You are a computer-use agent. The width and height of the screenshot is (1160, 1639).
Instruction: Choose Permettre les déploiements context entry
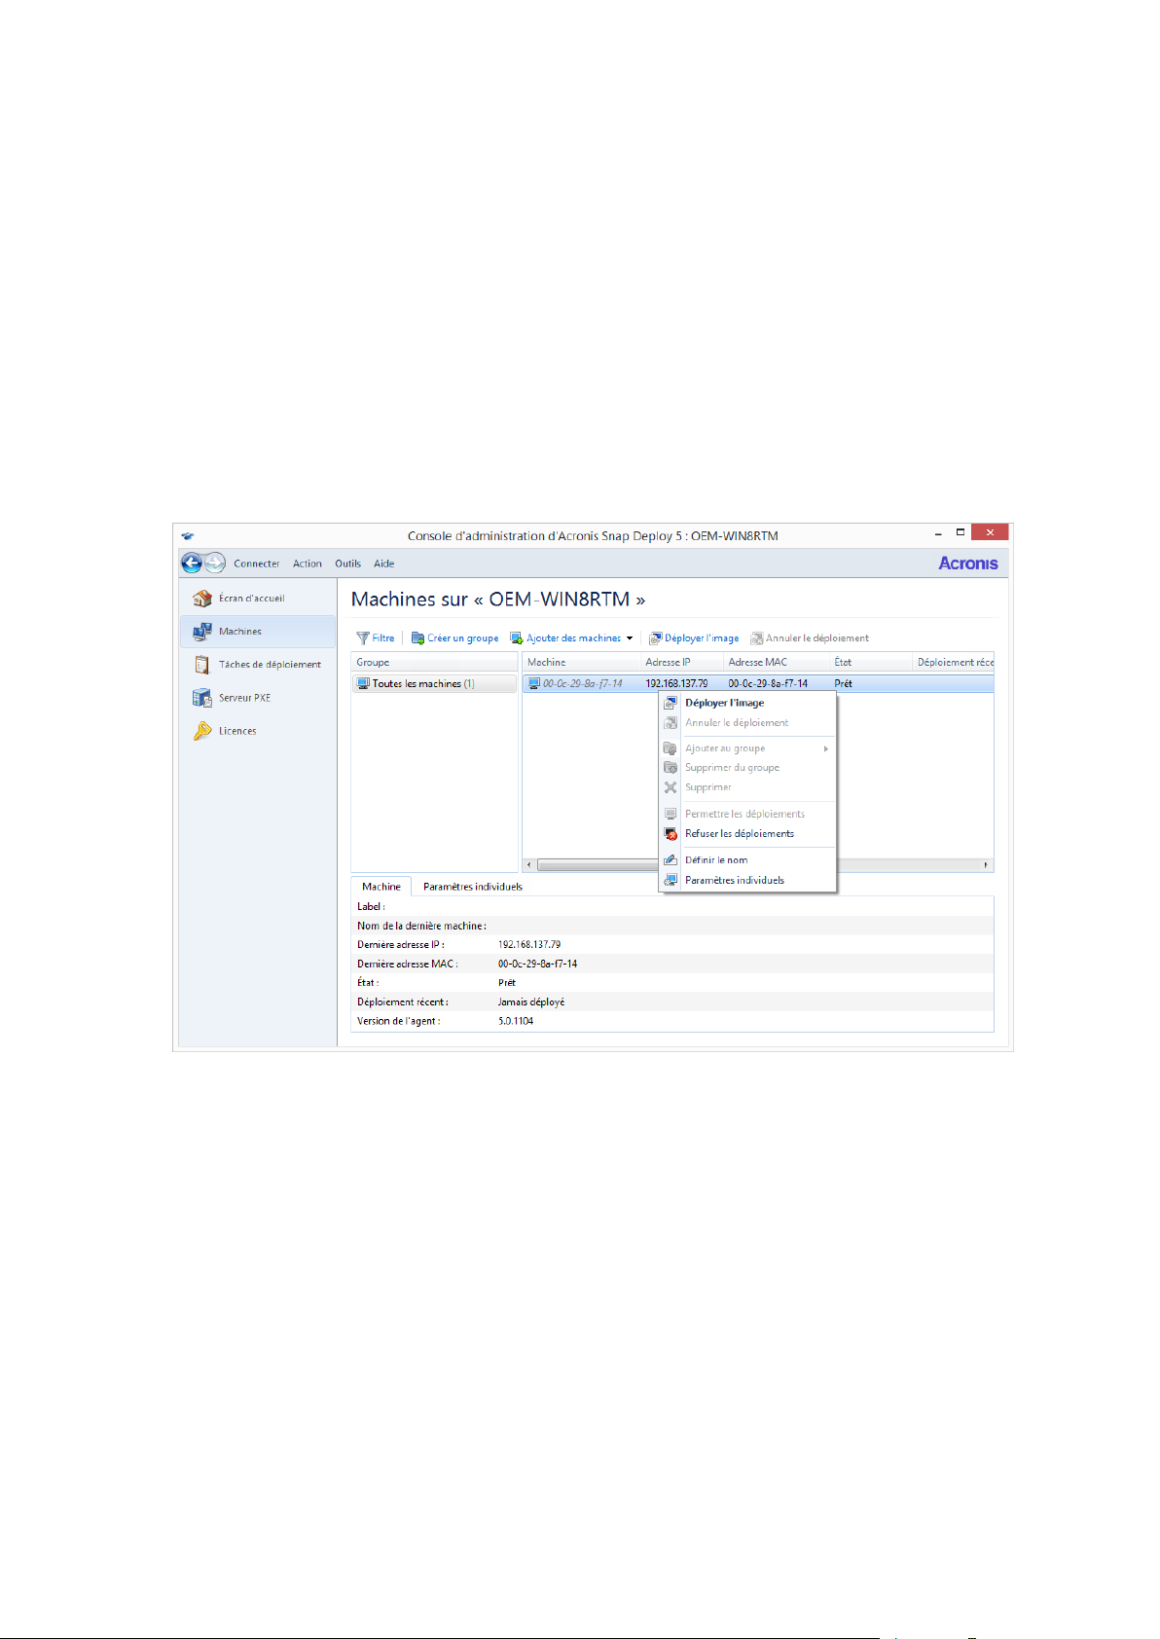click(x=747, y=814)
